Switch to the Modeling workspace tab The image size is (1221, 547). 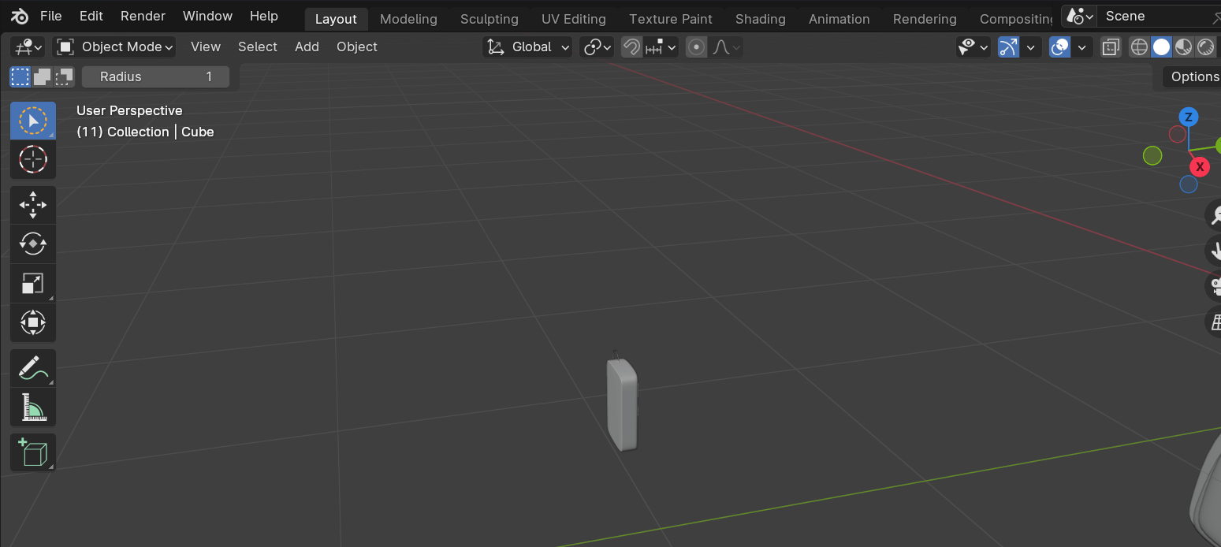coord(408,19)
